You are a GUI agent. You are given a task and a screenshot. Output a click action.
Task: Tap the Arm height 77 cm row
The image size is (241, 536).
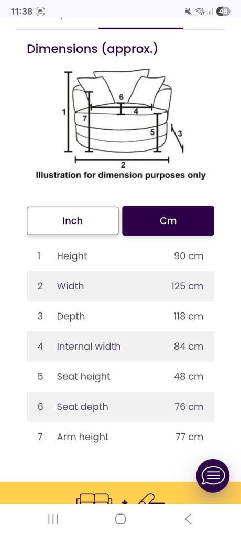click(120, 437)
